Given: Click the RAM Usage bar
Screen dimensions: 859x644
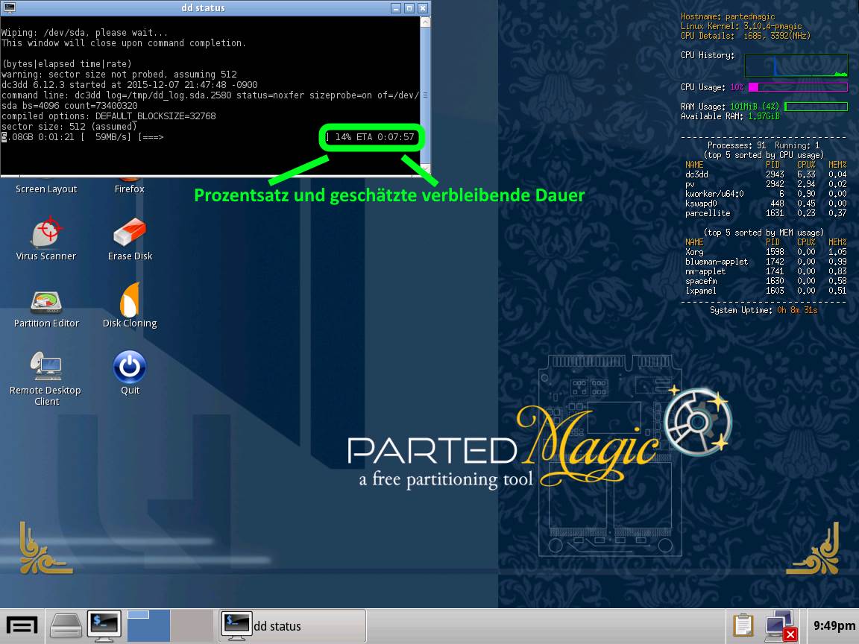Looking at the screenshot, I should click(x=816, y=107).
